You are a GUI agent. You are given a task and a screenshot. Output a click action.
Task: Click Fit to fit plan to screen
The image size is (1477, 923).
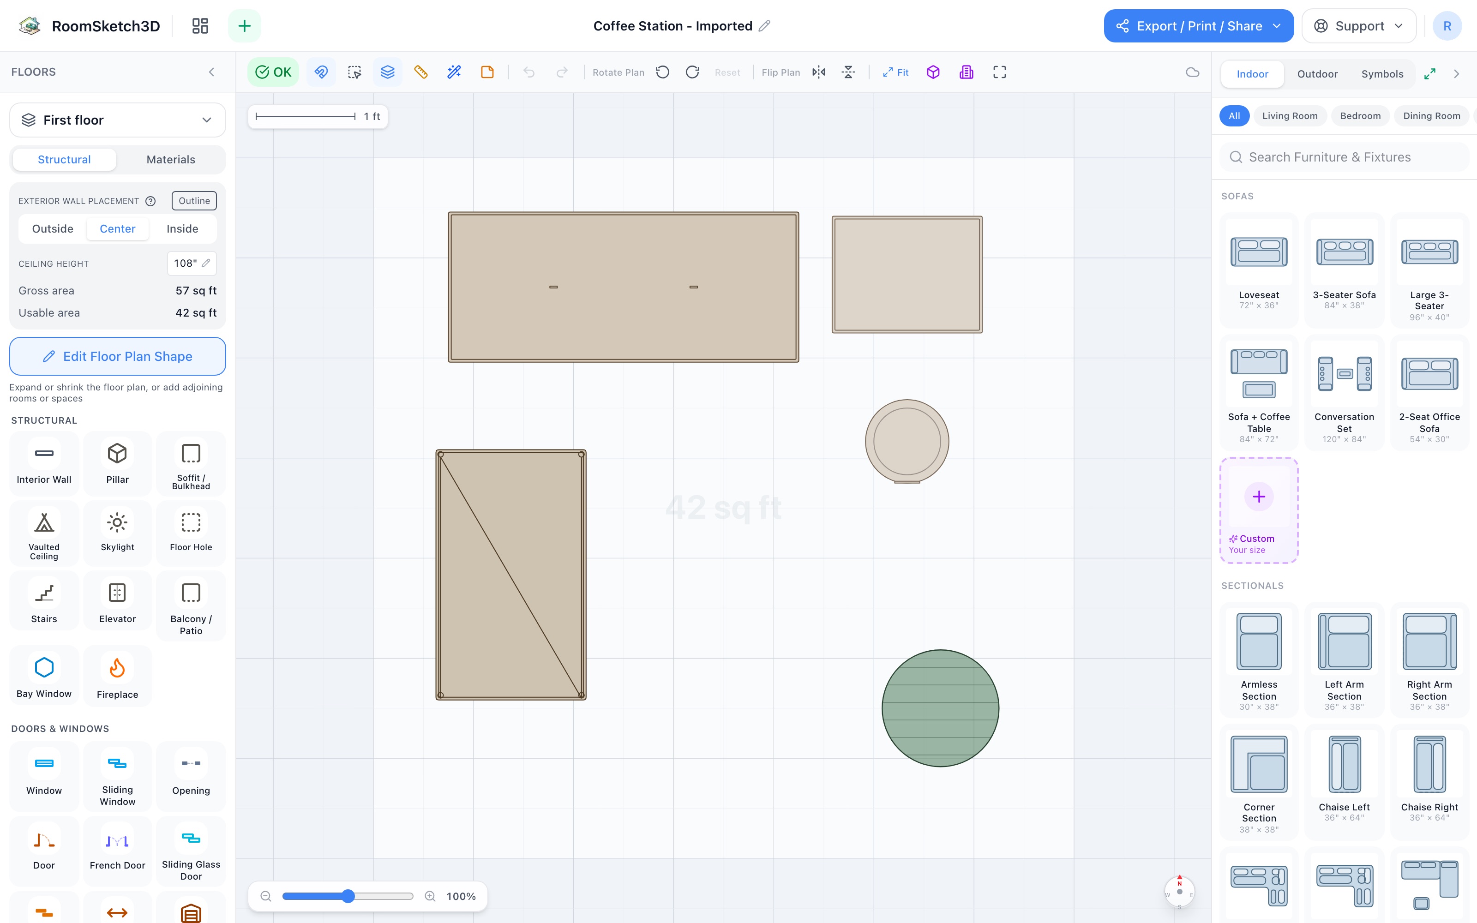pyautogui.click(x=895, y=72)
